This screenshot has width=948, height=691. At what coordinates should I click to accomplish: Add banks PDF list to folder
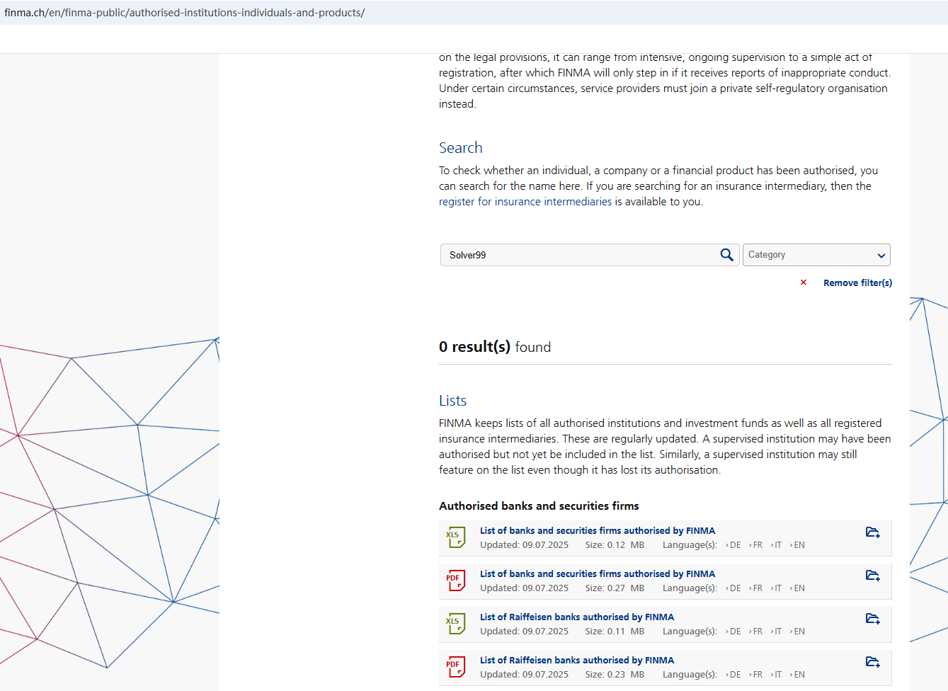(872, 576)
